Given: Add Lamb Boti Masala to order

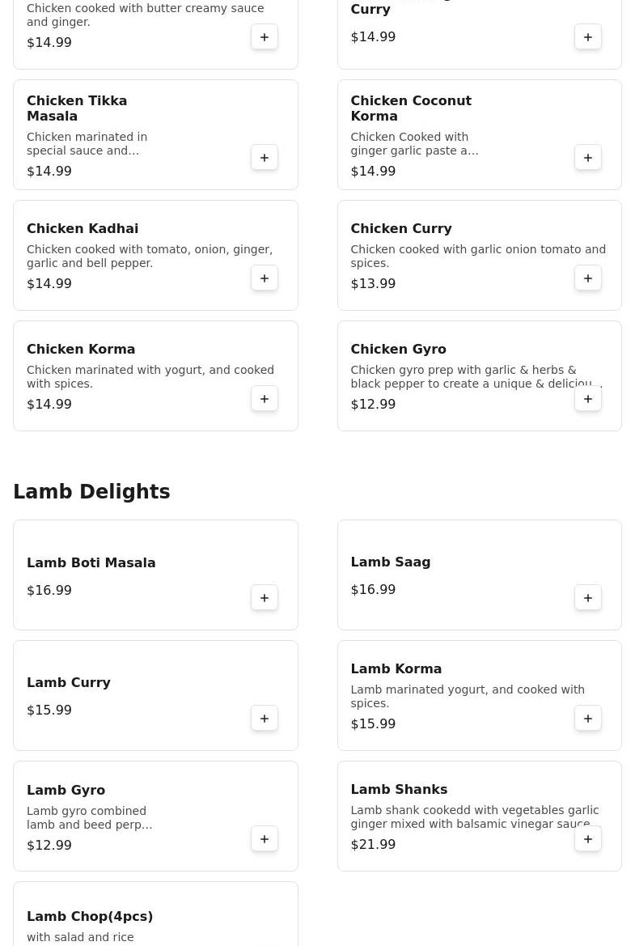Looking at the screenshot, I should coord(265,597).
